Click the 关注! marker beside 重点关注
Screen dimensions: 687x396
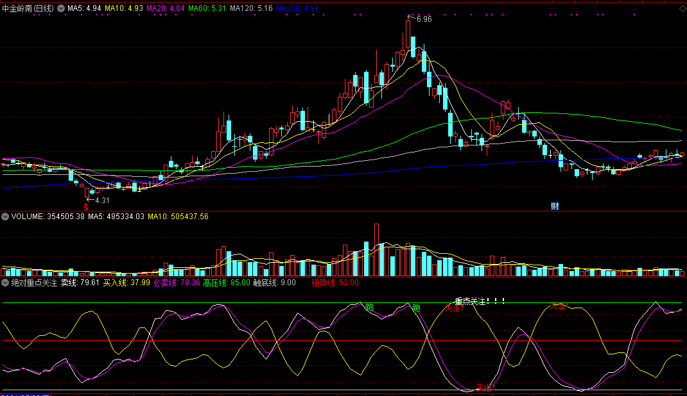455,308
